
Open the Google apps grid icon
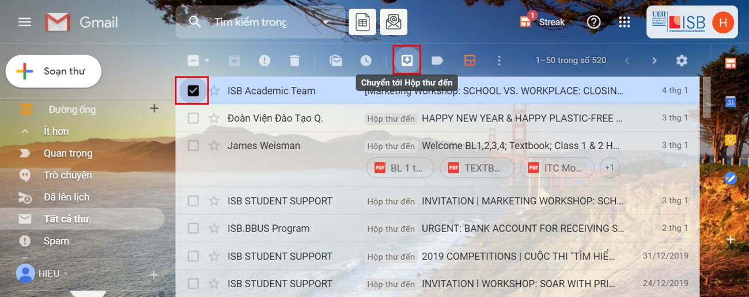(624, 22)
